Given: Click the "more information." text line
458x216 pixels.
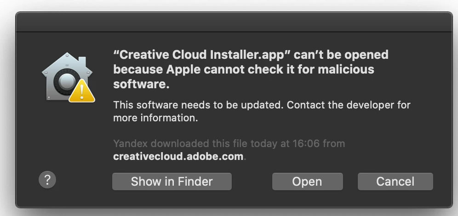Looking at the screenshot, I should pos(156,118).
